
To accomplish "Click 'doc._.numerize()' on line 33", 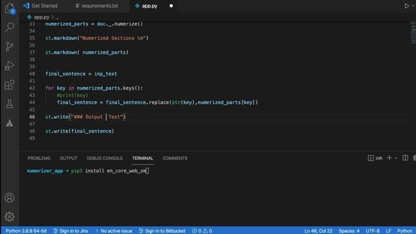I will coord(120,24).
